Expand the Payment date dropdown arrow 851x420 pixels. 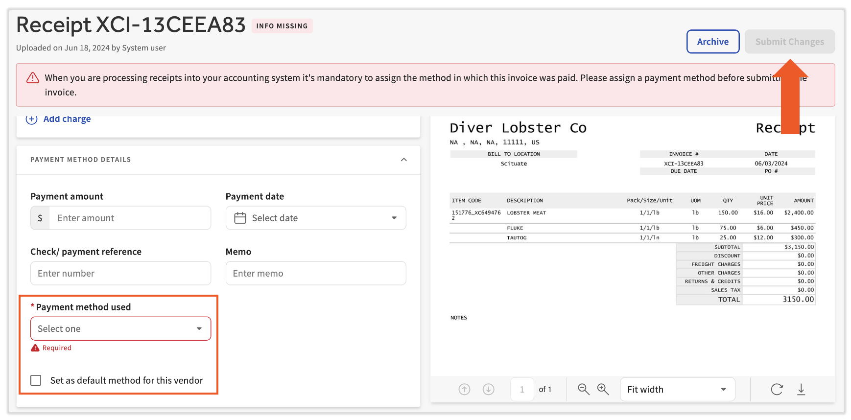(394, 218)
